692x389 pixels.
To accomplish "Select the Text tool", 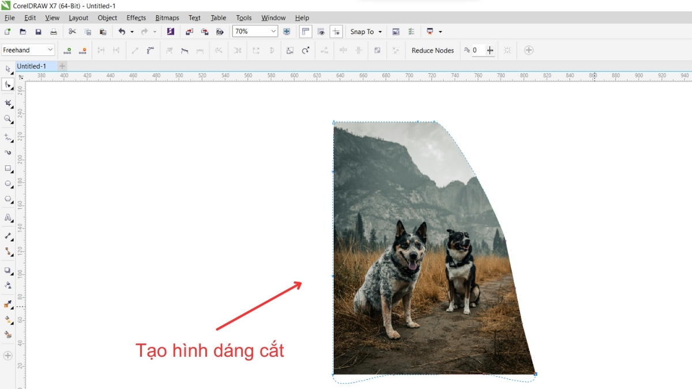I will (8, 218).
